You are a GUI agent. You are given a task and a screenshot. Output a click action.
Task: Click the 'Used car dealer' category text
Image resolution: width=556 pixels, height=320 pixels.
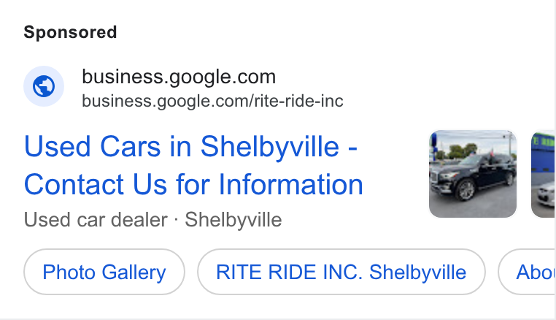tap(96, 219)
